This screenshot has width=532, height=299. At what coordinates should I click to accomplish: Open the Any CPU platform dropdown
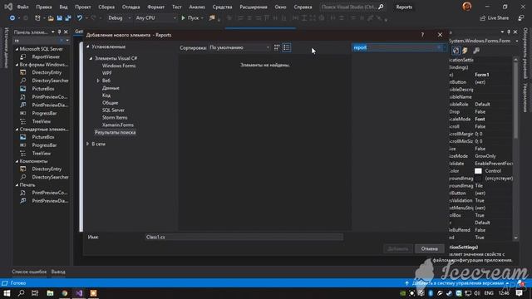tap(155, 18)
